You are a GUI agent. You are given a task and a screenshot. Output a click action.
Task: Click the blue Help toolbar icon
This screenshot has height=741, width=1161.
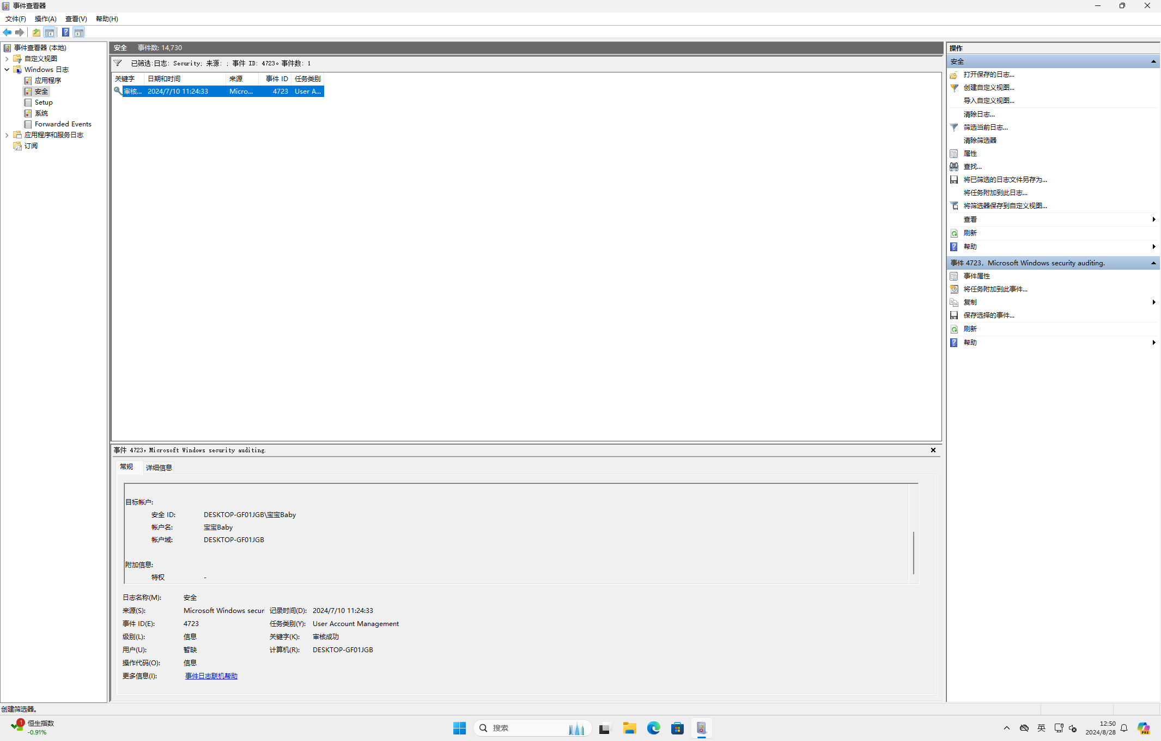click(65, 33)
